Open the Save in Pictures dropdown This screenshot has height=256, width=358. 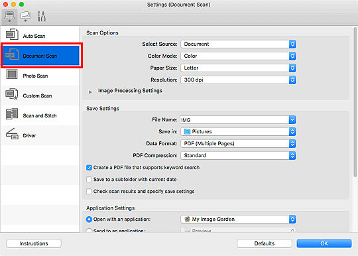[x=238, y=131]
